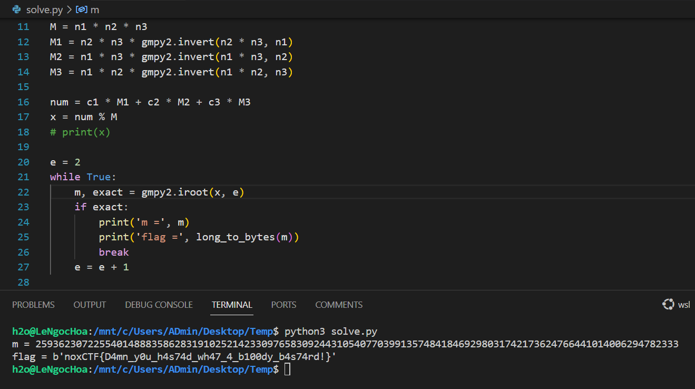This screenshot has height=389, width=695.
Task: Select empty line number 19 in the gutter
Action: (23, 147)
